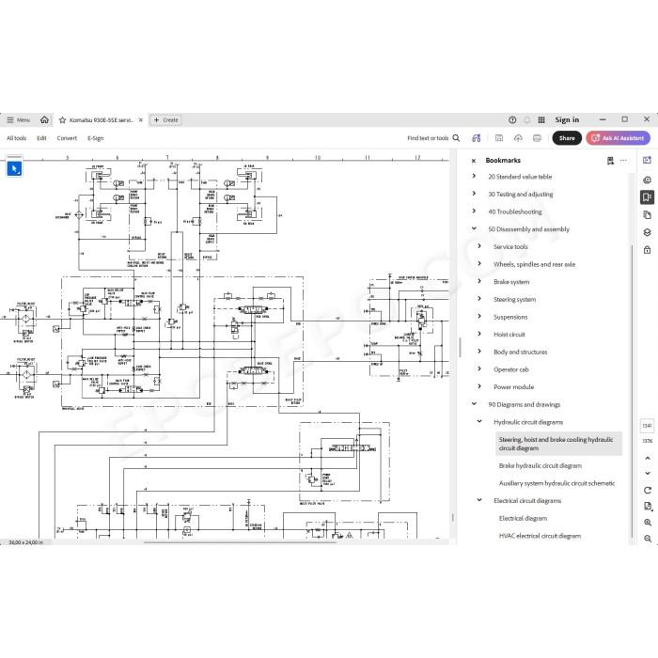The image size is (658, 658).
Task: Click the Share button
Action: [567, 138]
